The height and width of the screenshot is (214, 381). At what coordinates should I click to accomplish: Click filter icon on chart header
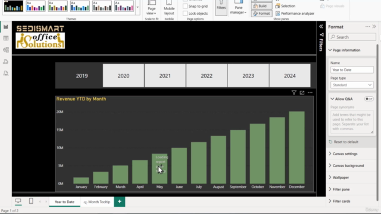point(293,93)
